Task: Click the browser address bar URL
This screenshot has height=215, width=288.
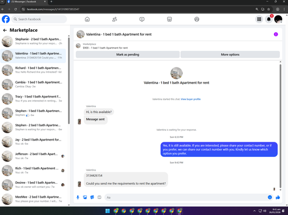Action: click(x=53, y=9)
